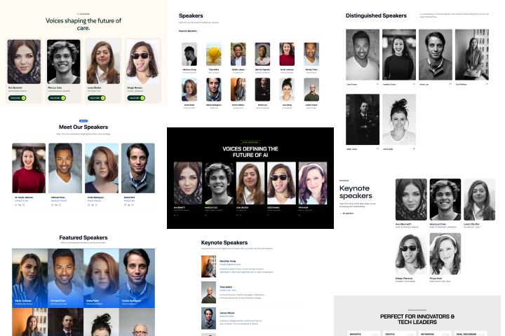Click James Wilson's photo in Keynote Speakers list
This screenshot has height=336, width=505.
[209, 318]
